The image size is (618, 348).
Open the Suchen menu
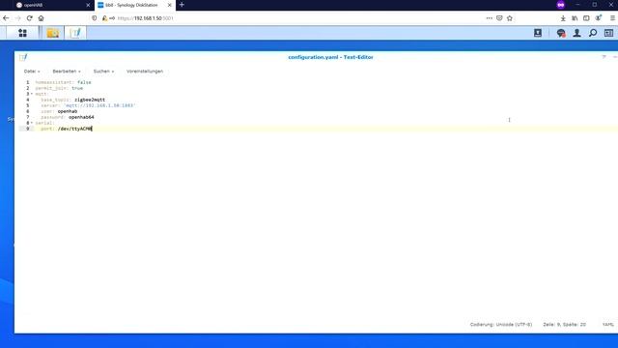tap(103, 72)
